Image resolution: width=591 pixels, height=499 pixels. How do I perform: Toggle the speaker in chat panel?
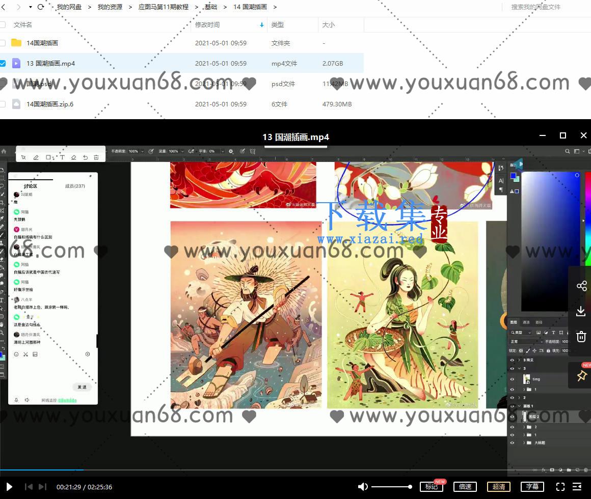[x=27, y=400]
